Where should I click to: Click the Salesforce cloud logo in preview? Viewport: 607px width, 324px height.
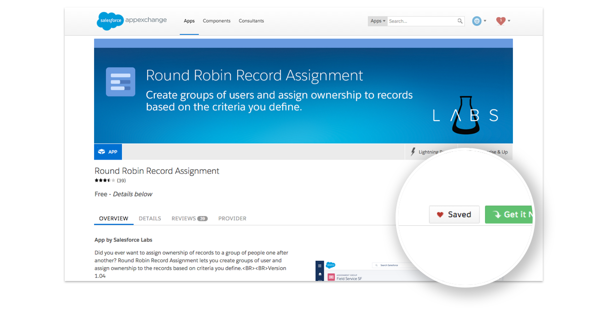[x=331, y=265]
